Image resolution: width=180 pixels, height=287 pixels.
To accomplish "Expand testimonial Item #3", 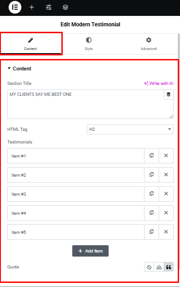I will click(x=76, y=194).
